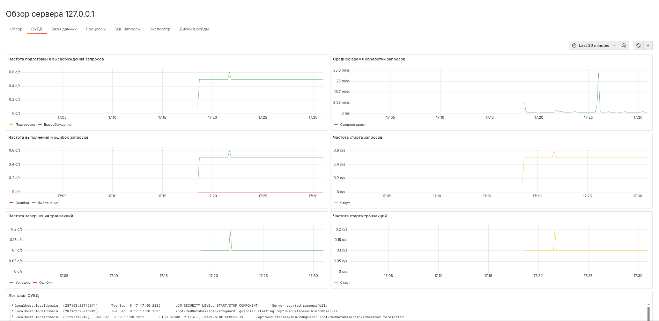This screenshot has height=321, width=659.
Task: Click the Частота старта транзакций panel title
Action: pos(360,216)
